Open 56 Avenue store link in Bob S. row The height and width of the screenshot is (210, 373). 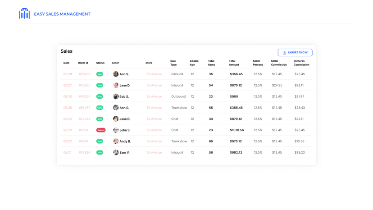(154, 96)
